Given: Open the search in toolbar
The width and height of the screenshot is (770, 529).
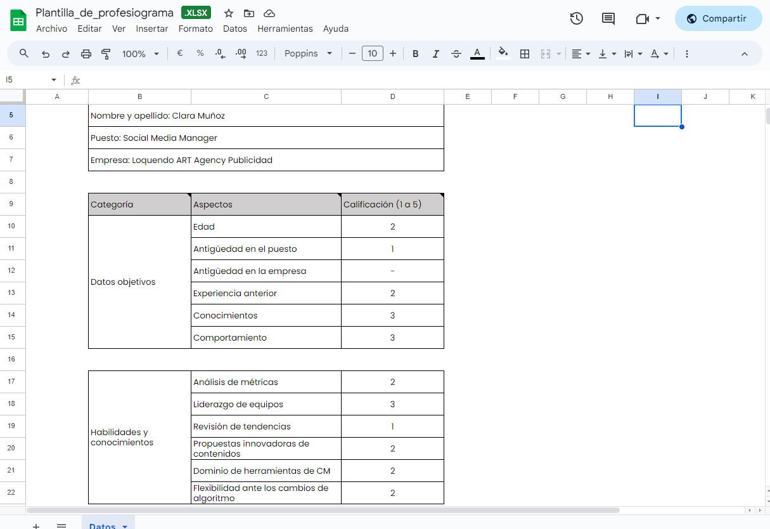Looking at the screenshot, I should click(x=23, y=53).
